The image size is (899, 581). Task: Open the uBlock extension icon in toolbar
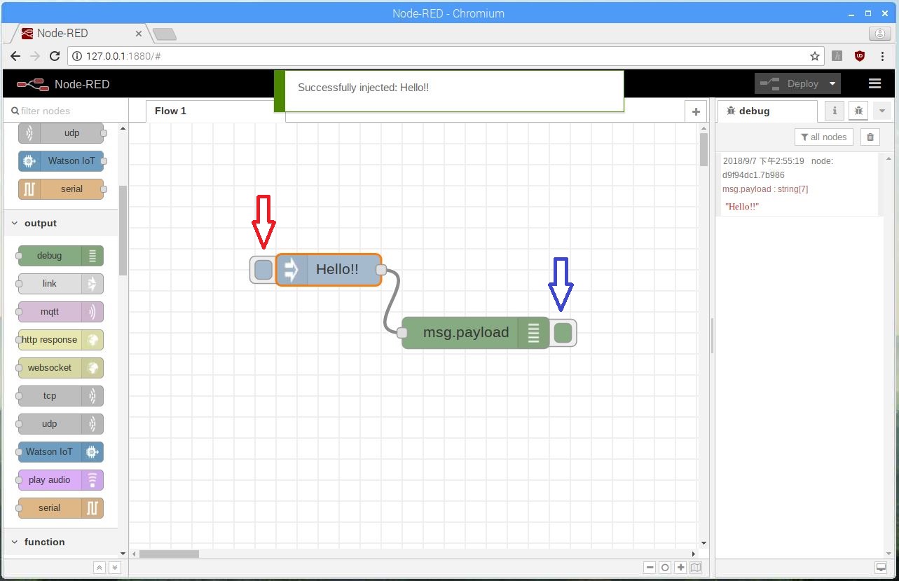860,56
